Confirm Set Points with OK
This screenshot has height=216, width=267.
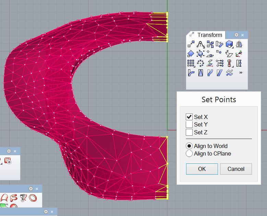pyautogui.click(x=202, y=169)
